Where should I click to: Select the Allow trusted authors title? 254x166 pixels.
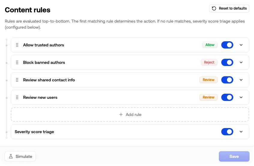44,45
